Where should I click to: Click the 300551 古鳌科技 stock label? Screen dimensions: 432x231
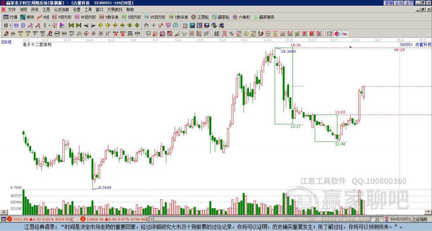[x=416, y=44]
